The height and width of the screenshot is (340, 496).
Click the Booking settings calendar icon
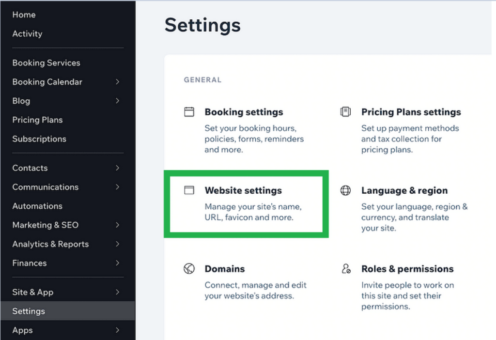[189, 112]
